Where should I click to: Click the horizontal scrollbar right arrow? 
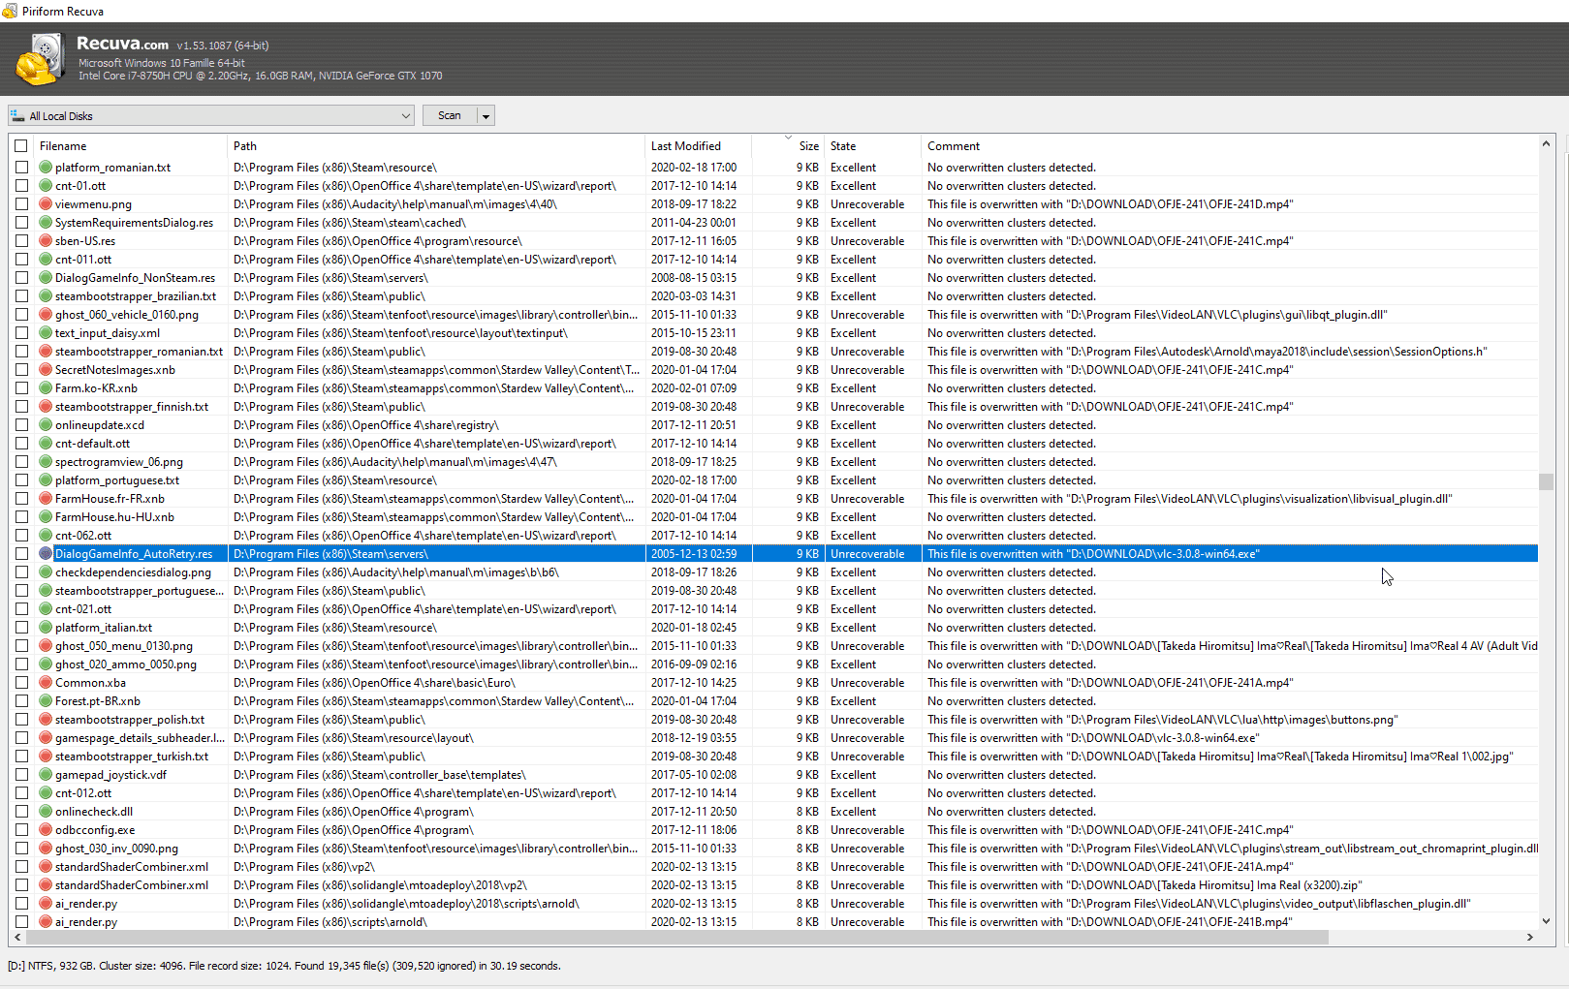(1530, 938)
